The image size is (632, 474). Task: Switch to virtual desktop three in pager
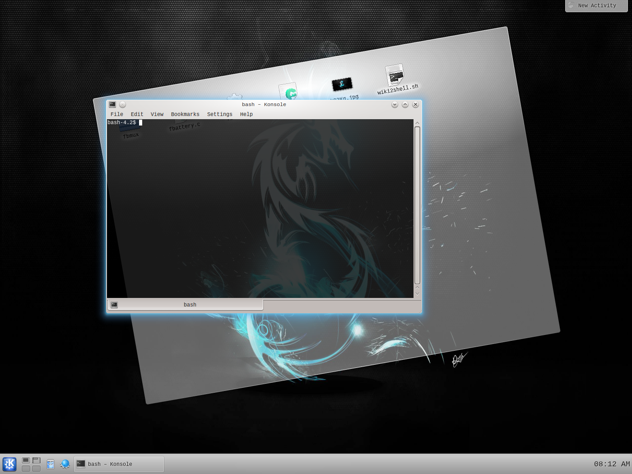(x=26, y=469)
